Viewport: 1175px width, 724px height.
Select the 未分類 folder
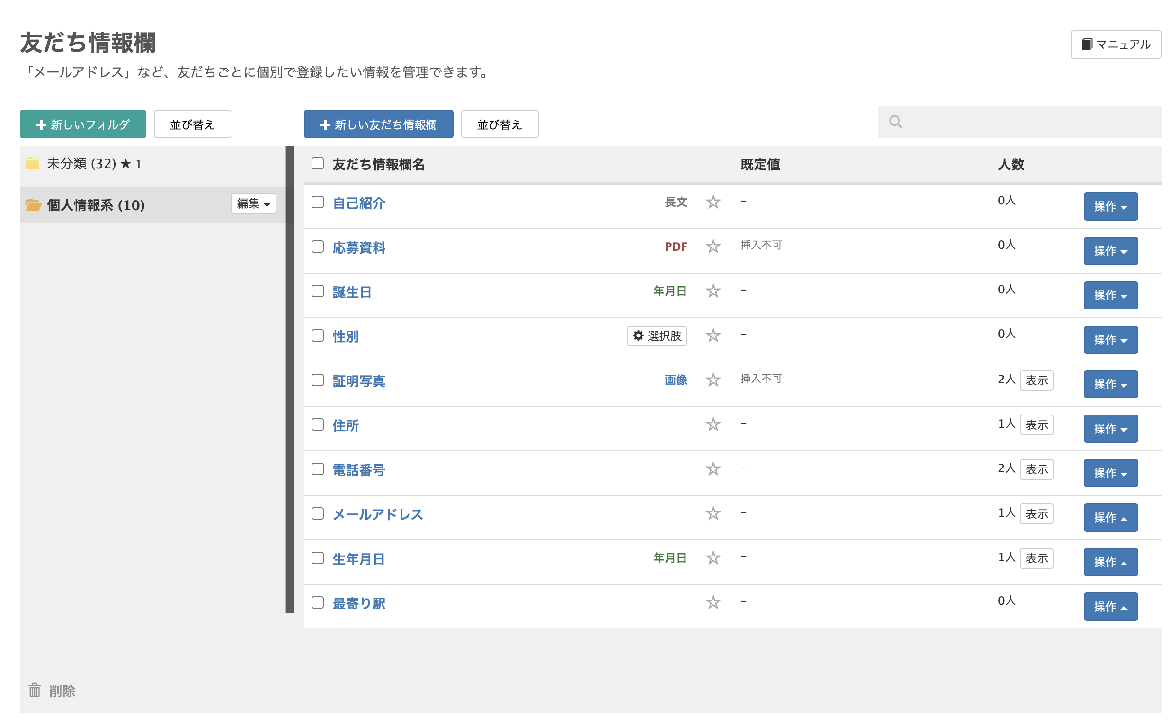pos(81,164)
